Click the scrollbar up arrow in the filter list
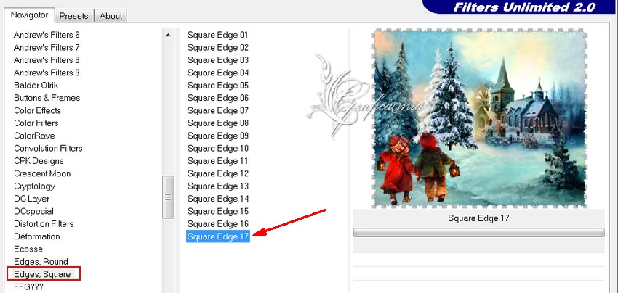Screen dimensions: 618x293 168,35
